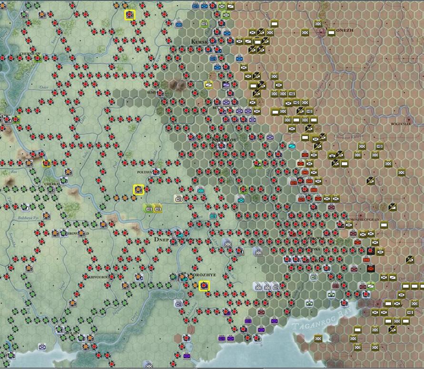Click the Voronezh city hex marker
The height and width of the screenshot is (369, 424).
(x=322, y=33)
